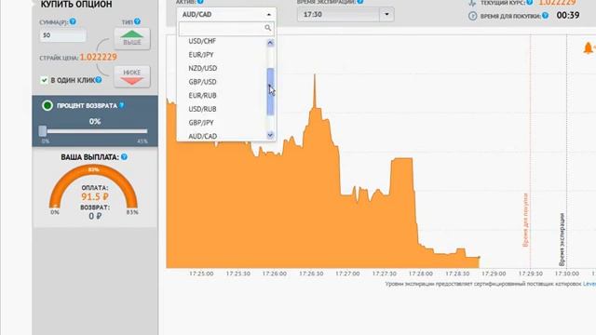Click help icon next to Актив label
Viewport: 596px width, 335px height.
[200, 2]
